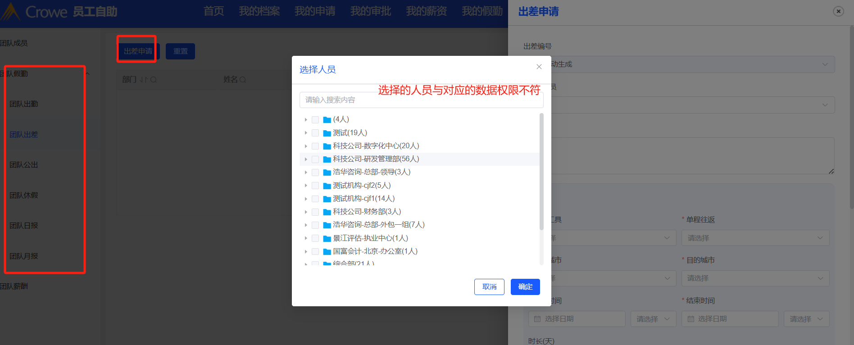Go to the 首页 nav item
This screenshot has height=345, width=854.
click(x=213, y=11)
